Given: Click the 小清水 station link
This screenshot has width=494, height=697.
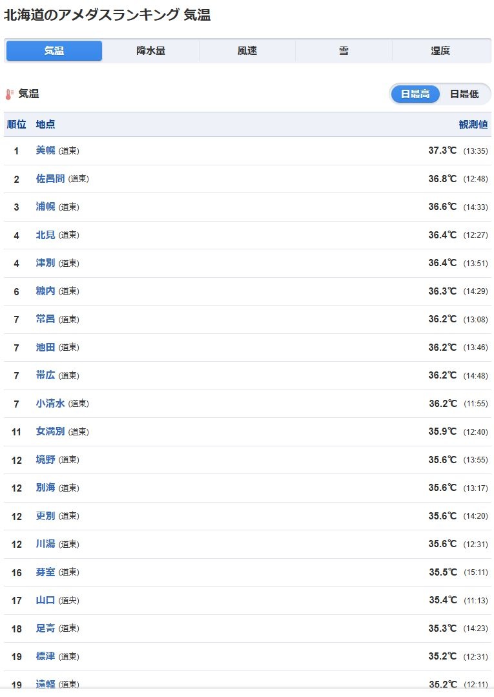Looking at the screenshot, I should [x=50, y=404].
